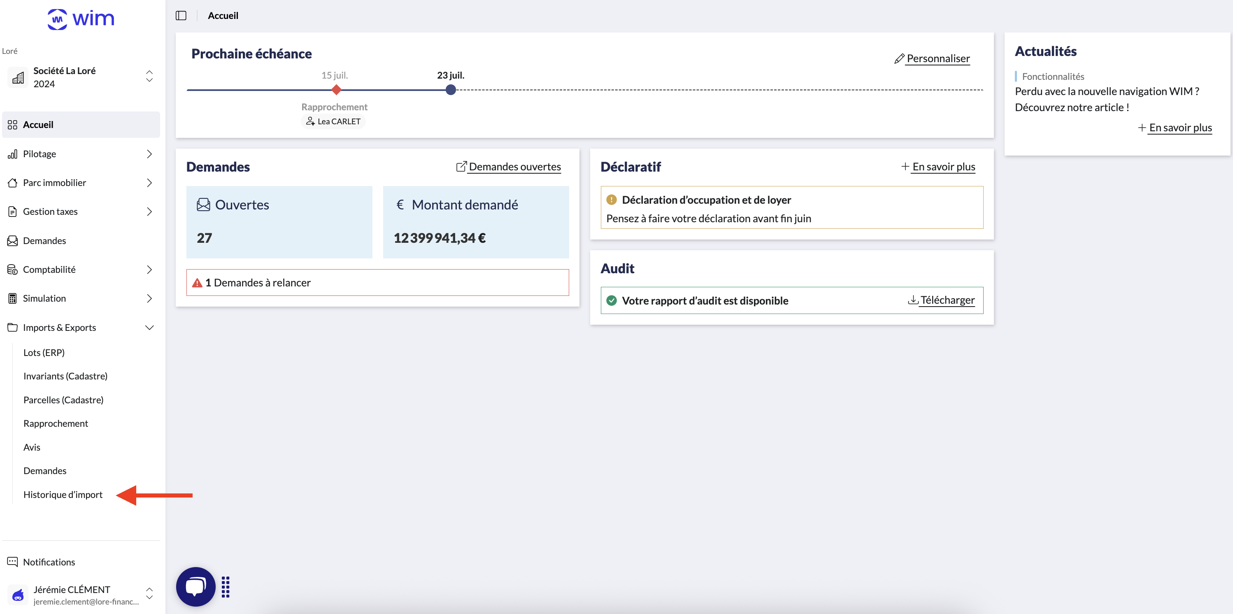Click the download icon next to Télécharger
Image resolution: width=1233 pixels, height=614 pixels.
coord(913,300)
